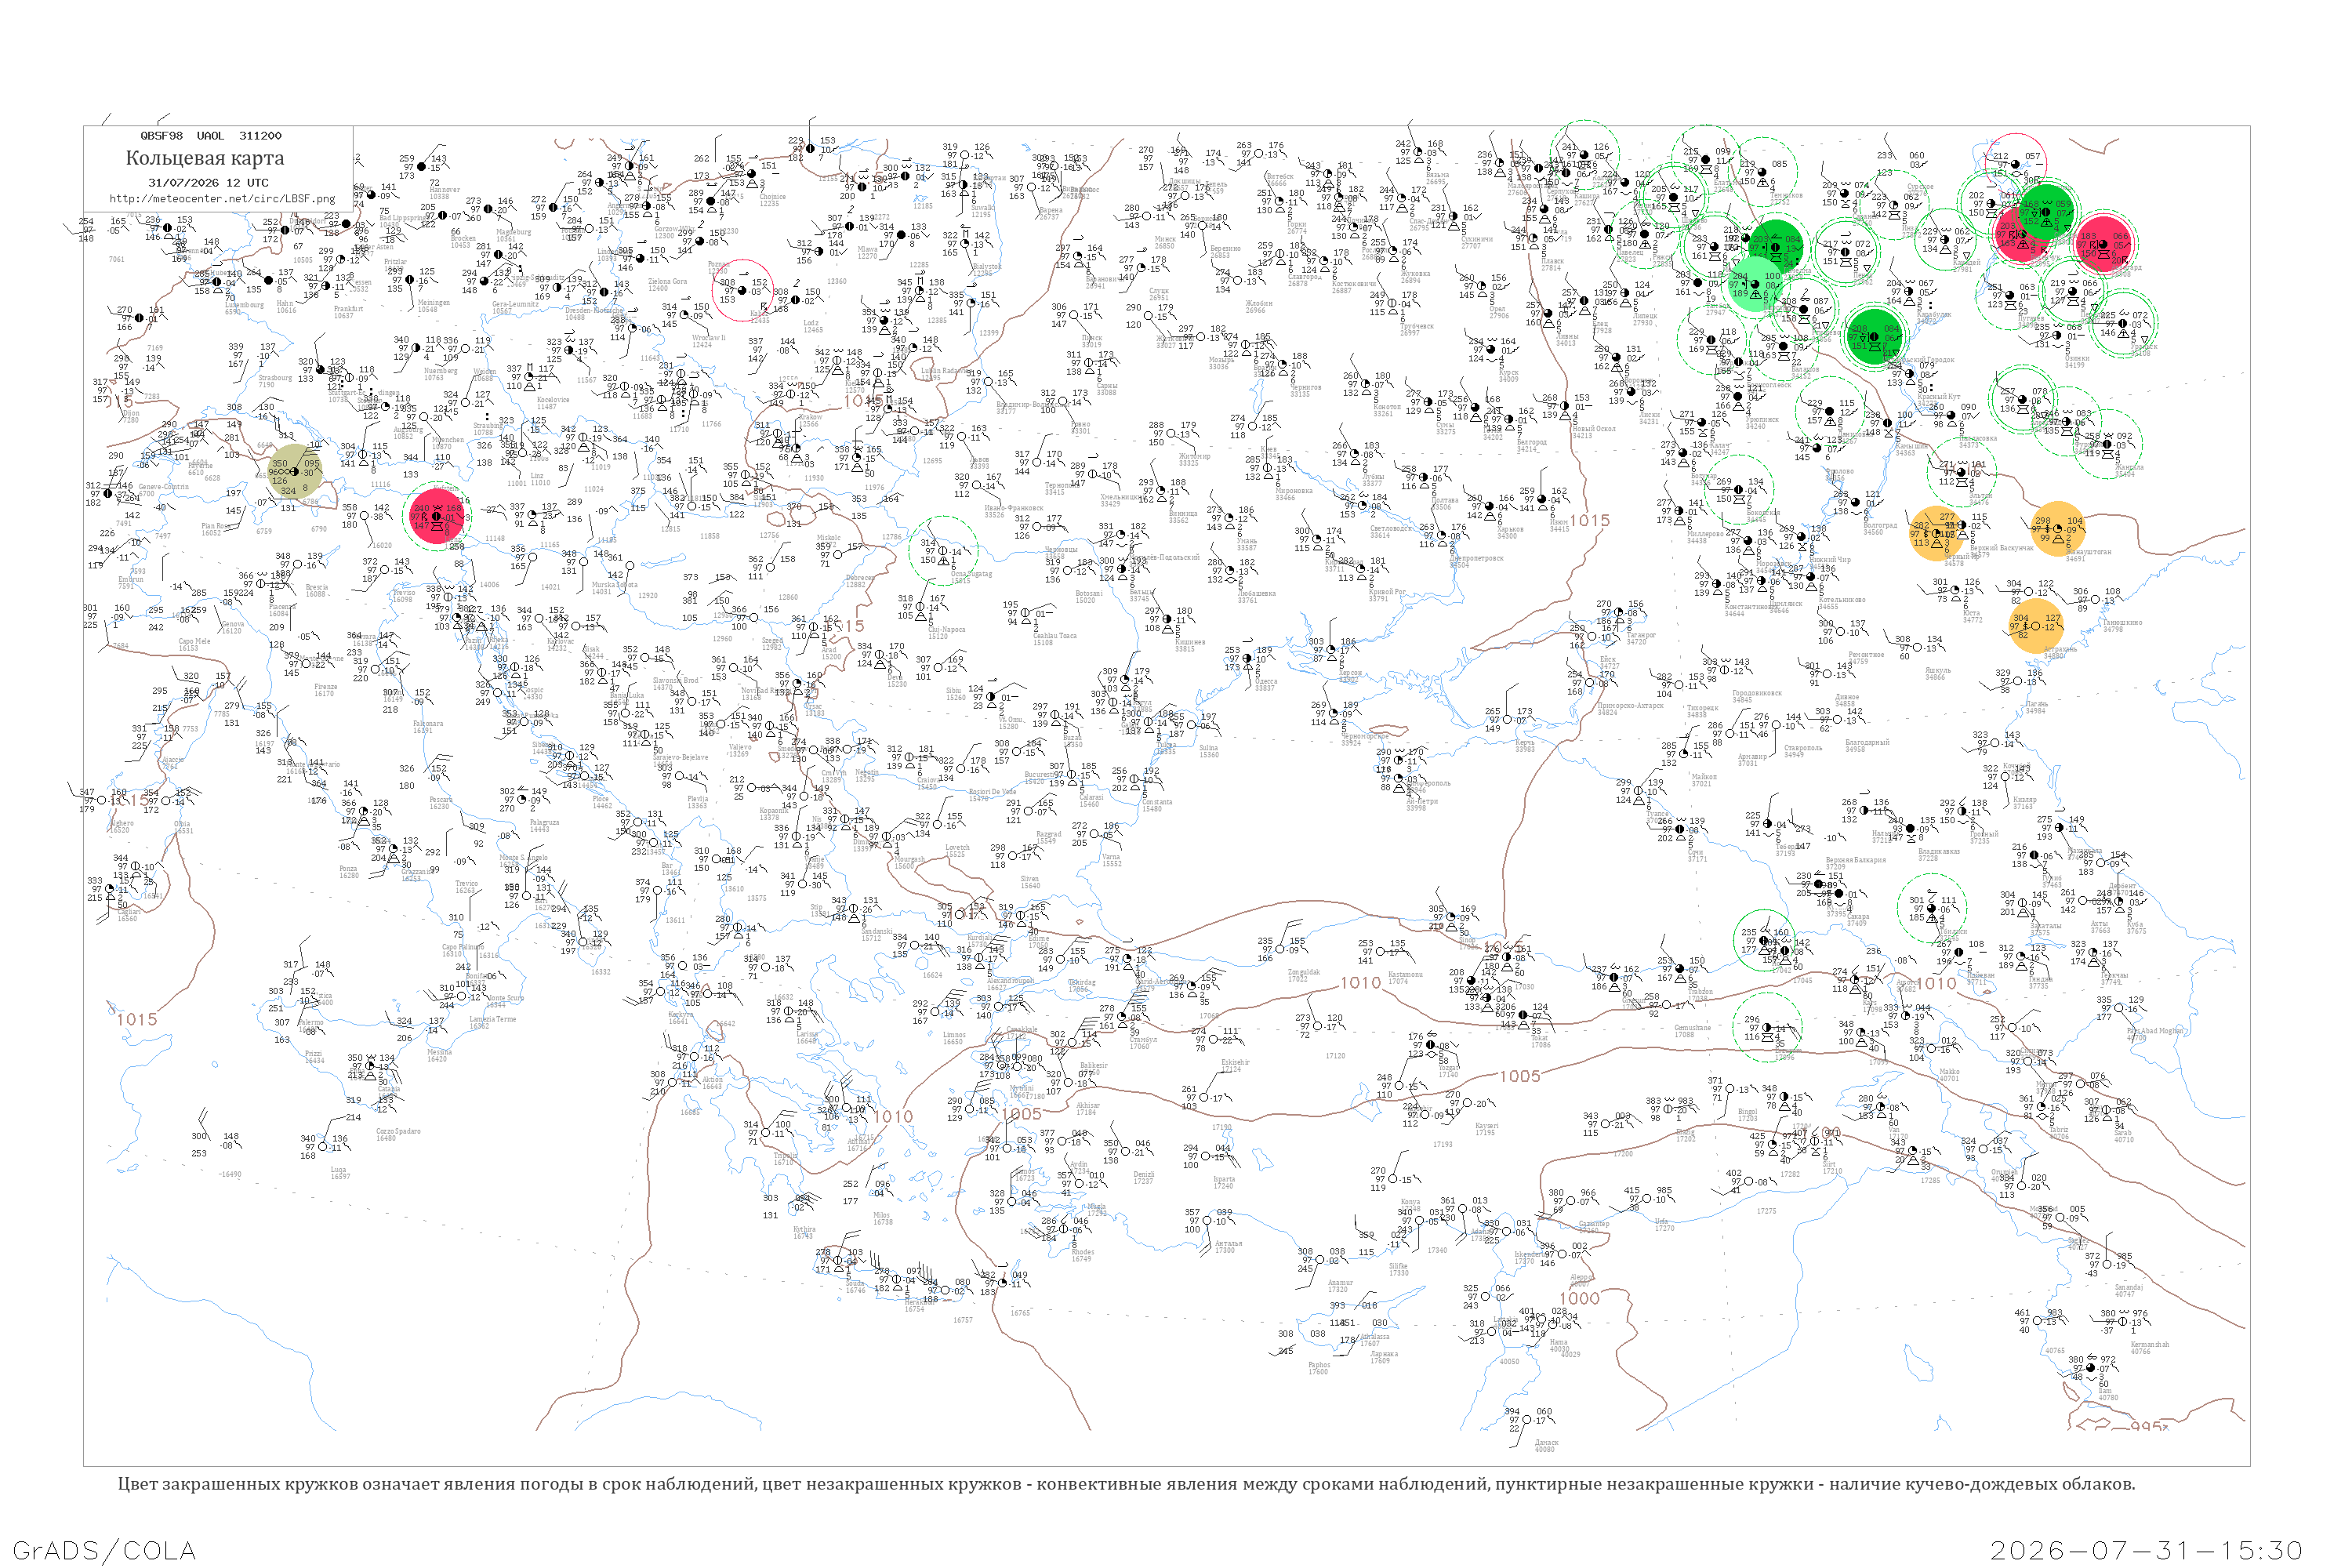The width and height of the screenshot is (2352, 1568).
Task: Click the station label "Magdeburg 10361"
Action: 514,235
